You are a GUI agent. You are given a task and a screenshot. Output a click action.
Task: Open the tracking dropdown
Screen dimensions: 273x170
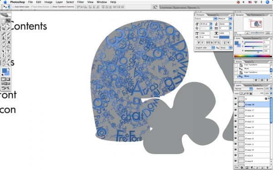tap(230, 28)
